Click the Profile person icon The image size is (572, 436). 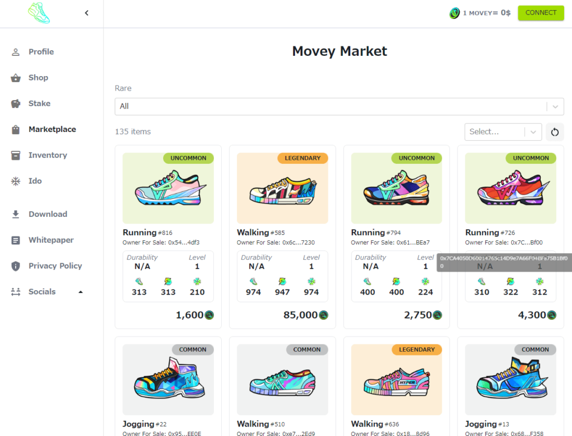pos(16,52)
